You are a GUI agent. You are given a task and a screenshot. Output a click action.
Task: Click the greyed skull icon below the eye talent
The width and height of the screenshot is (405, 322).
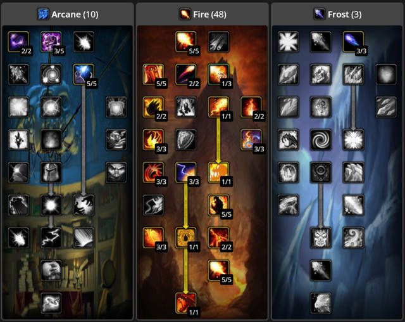click(x=321, y=238)
